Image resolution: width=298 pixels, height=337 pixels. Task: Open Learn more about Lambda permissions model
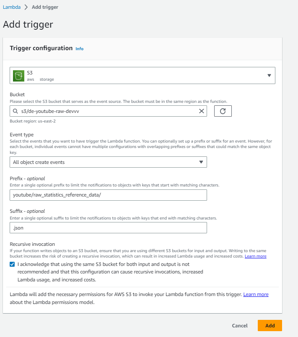[x=256, y=294]
